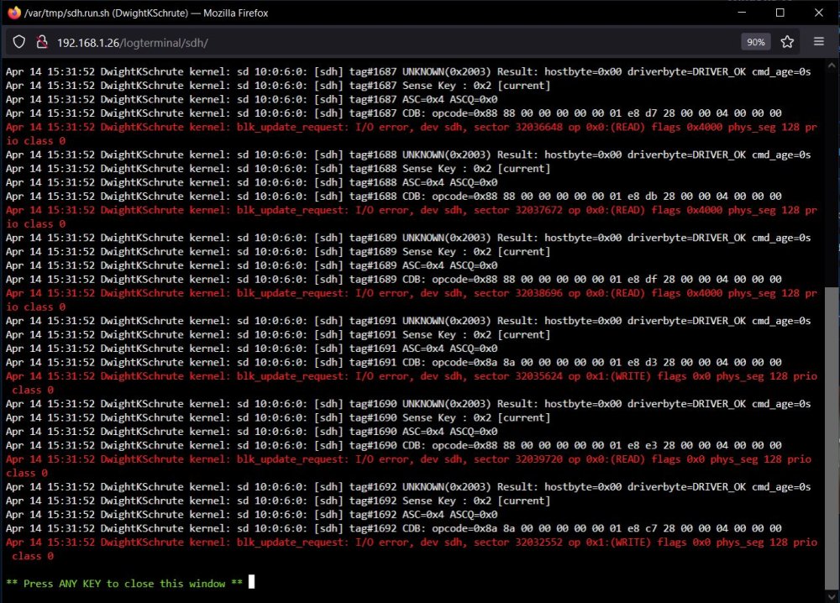Click the tag#1689 ASC=0x4 ASCQ=0x0 line

coord(252,265)
